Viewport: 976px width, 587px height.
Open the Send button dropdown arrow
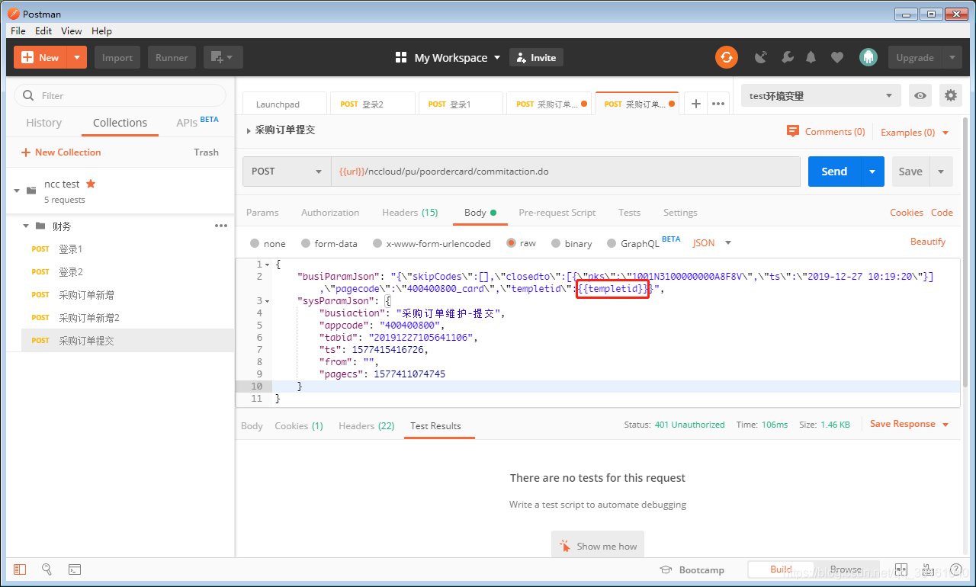point(872,172)
